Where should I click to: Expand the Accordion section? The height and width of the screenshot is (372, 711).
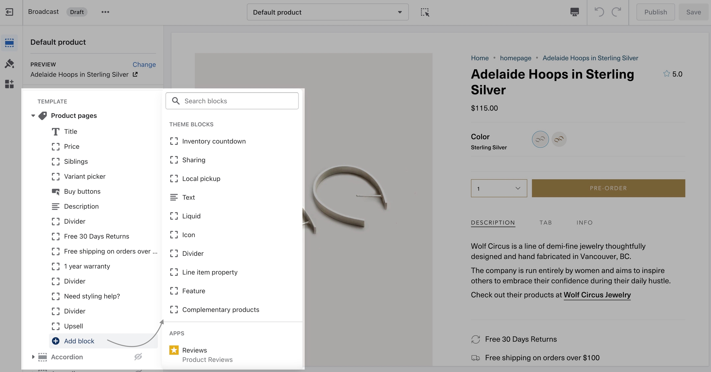pos(33,357)
